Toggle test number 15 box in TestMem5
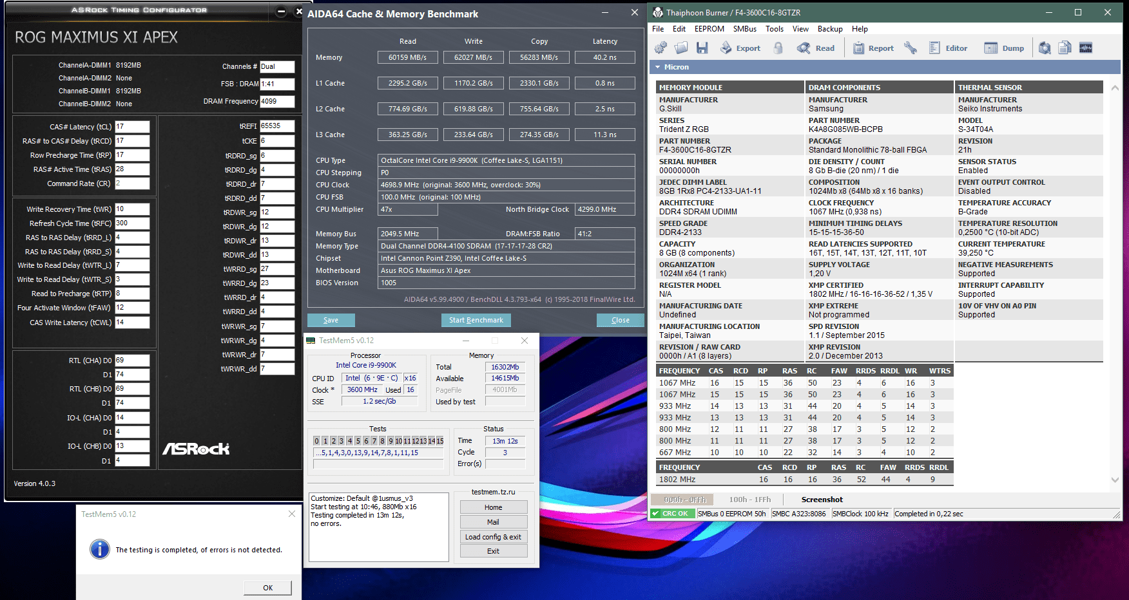 [439, 441]
